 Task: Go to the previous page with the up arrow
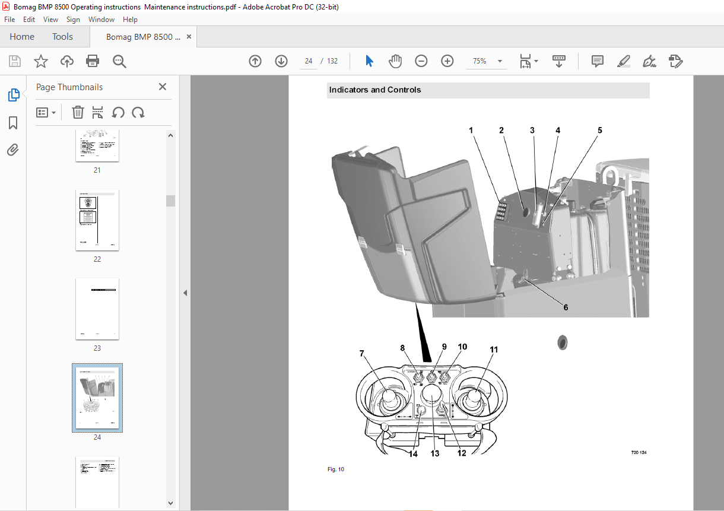[255, 61]
